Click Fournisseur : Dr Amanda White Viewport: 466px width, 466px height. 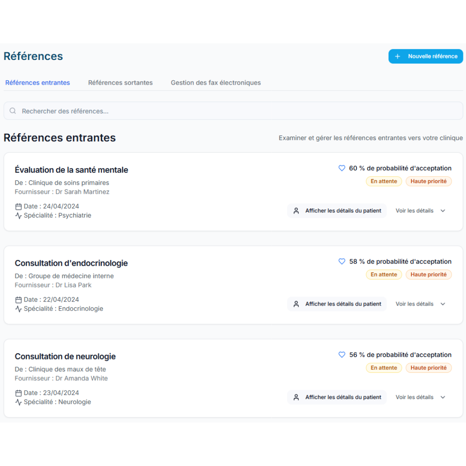click(x=61, y=379)
